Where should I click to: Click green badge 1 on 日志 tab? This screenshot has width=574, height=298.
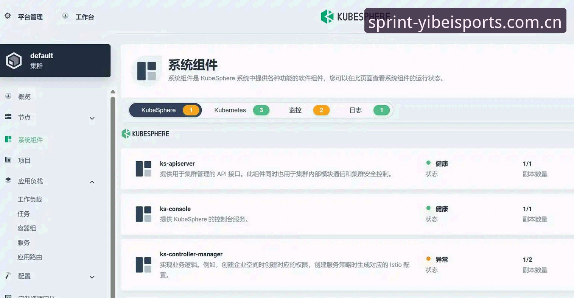coord(381,110)
